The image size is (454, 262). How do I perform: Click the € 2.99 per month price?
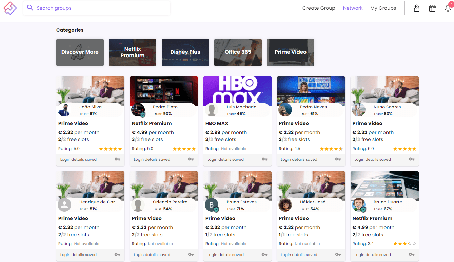click(x=226, y=132)
